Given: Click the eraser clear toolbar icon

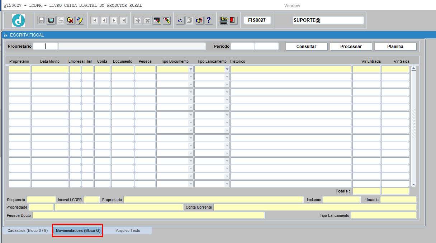Looking at the screenshot, I should pyautogui.click(x=166, y=20).
